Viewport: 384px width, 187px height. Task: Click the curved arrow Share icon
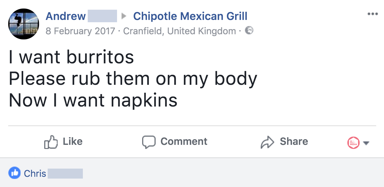coord(267,142)
